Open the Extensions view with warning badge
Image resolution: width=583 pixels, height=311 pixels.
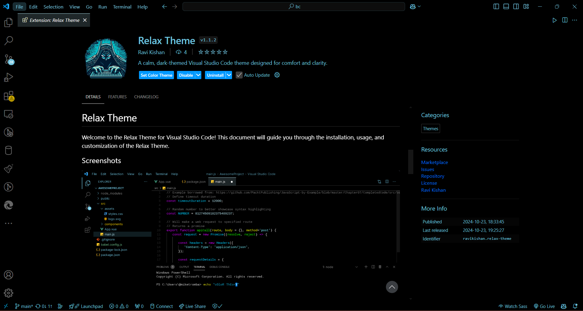click(9, 96)
